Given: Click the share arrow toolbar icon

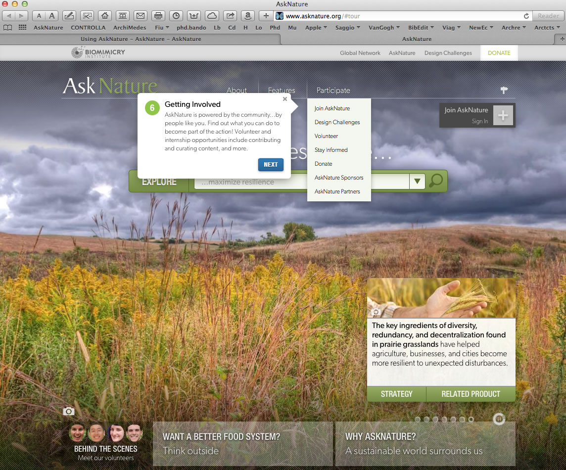Looking at the screenshot, I should coord(230,16).
